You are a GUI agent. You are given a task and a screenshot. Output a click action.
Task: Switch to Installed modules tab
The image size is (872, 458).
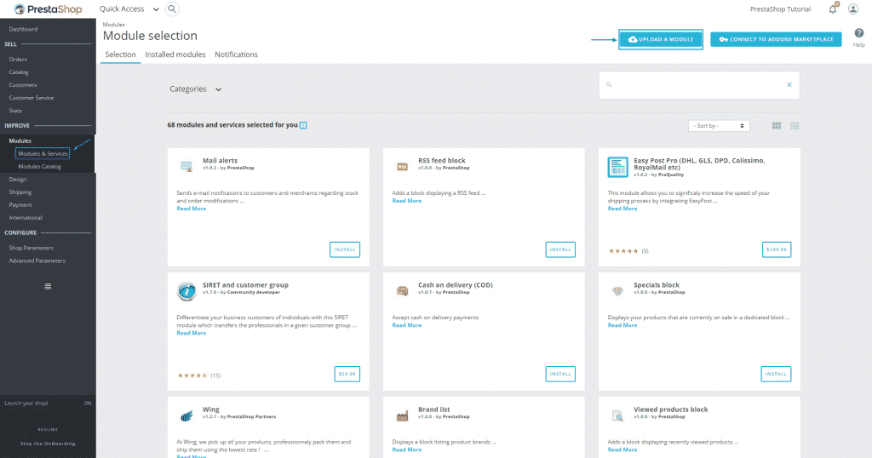click(x=175, y=54)
